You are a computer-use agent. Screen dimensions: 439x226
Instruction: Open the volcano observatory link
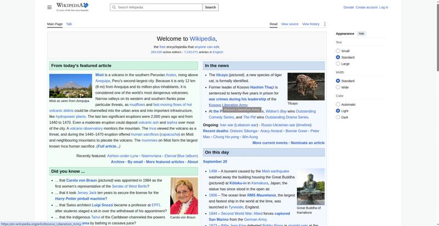(86, 128)
